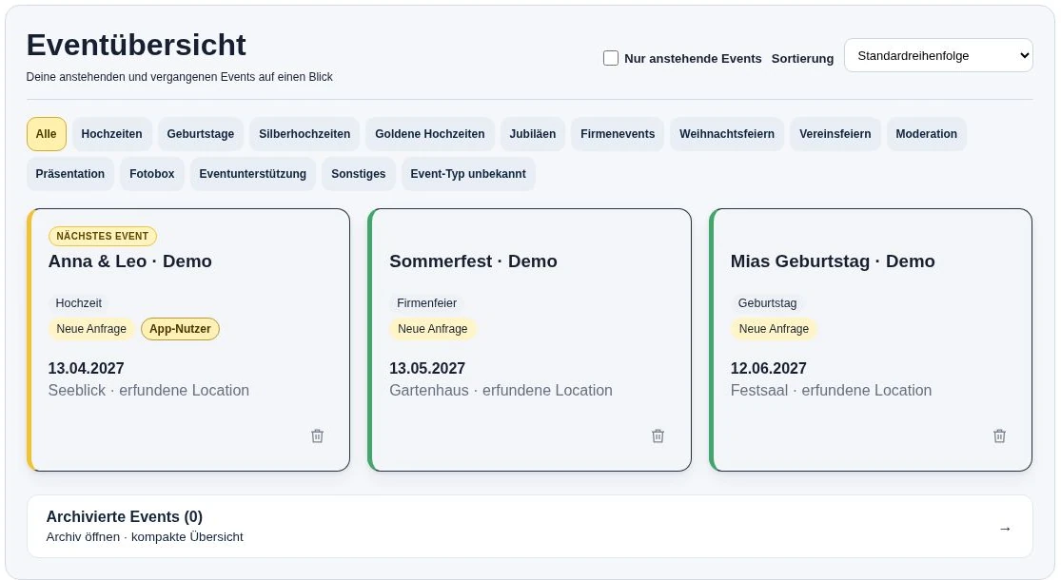Choose the Silberhochzeiten filter
The width and height of the screenshot is (1061, 580).
[x=305, y=134]
